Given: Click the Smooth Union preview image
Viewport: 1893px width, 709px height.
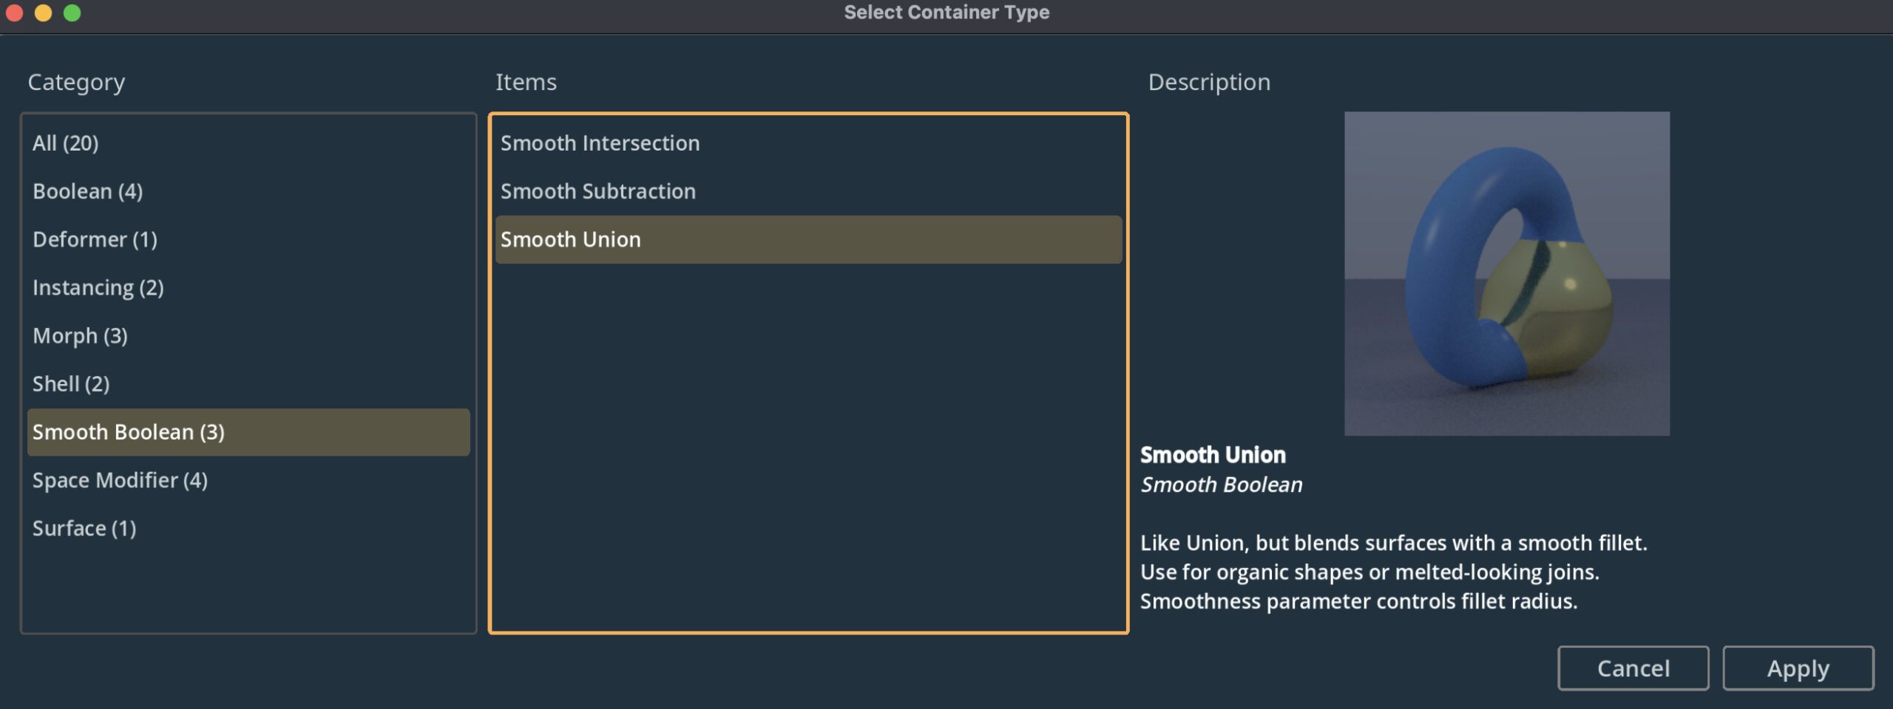Looking at the screenshot, I should tap(1506, 273).
